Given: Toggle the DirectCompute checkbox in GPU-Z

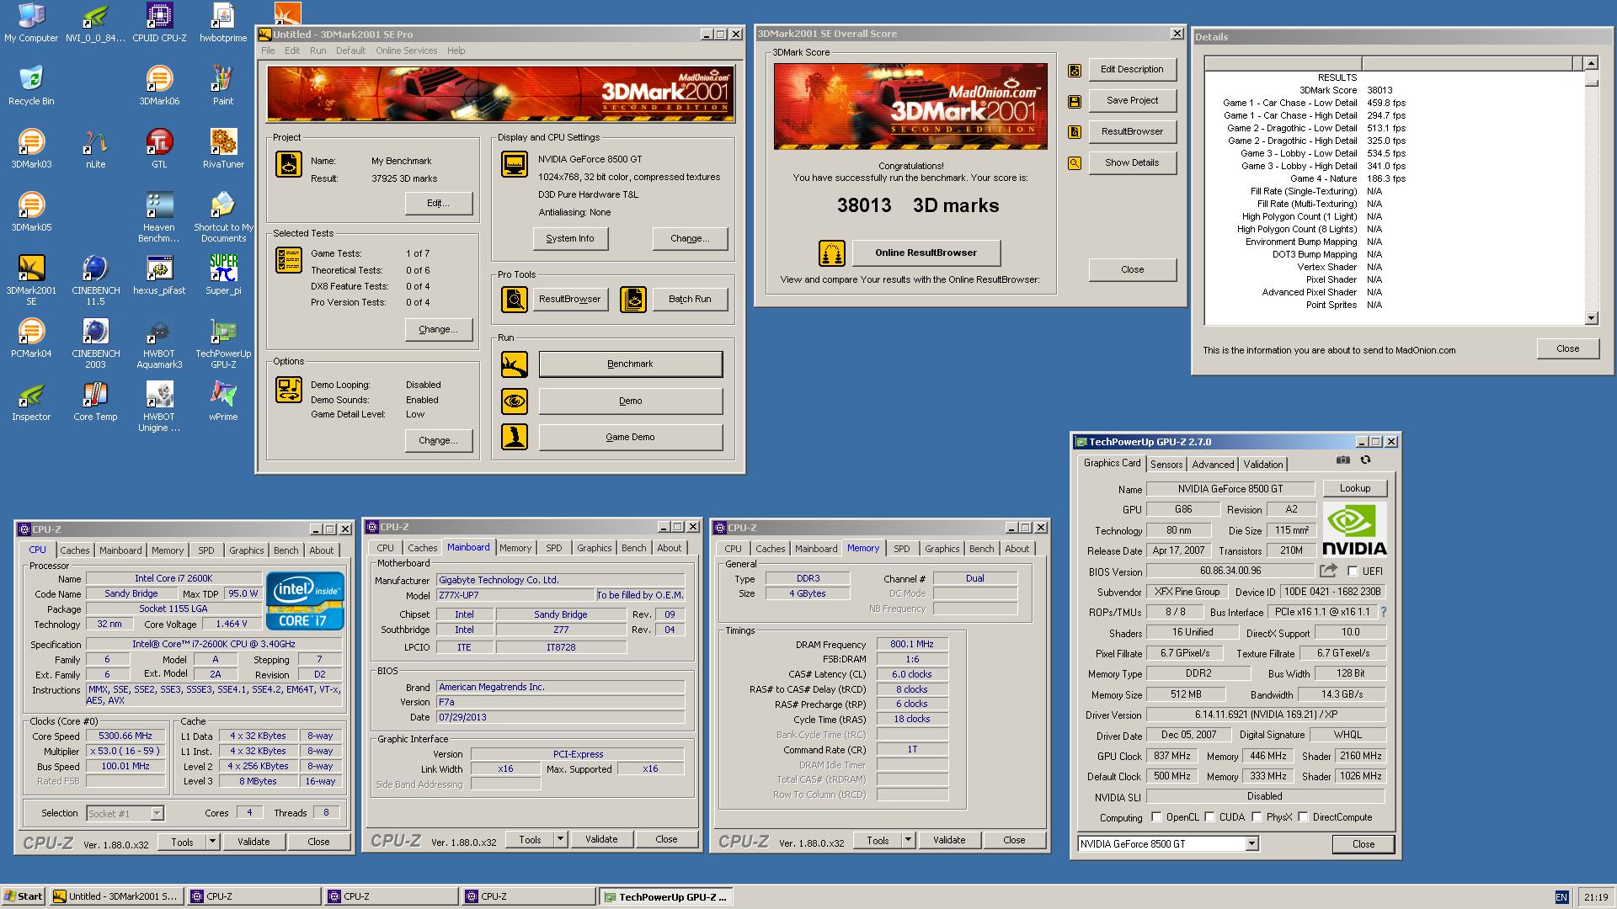Looking at the screenshot, I should point(1303,817).
